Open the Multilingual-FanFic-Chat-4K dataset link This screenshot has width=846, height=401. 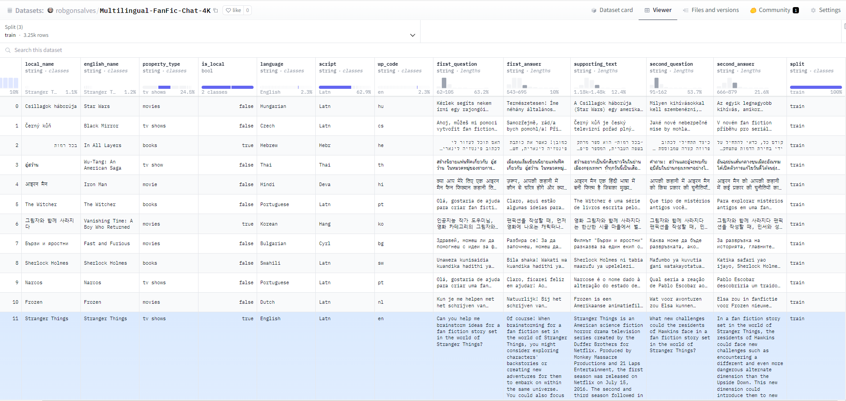pyautogui.click(x=155, y=11)
